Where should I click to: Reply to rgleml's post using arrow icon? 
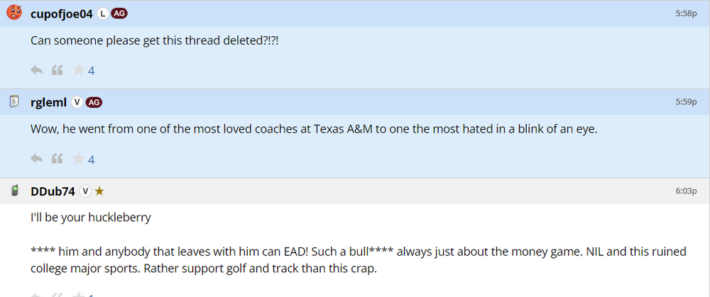point(37,159)
